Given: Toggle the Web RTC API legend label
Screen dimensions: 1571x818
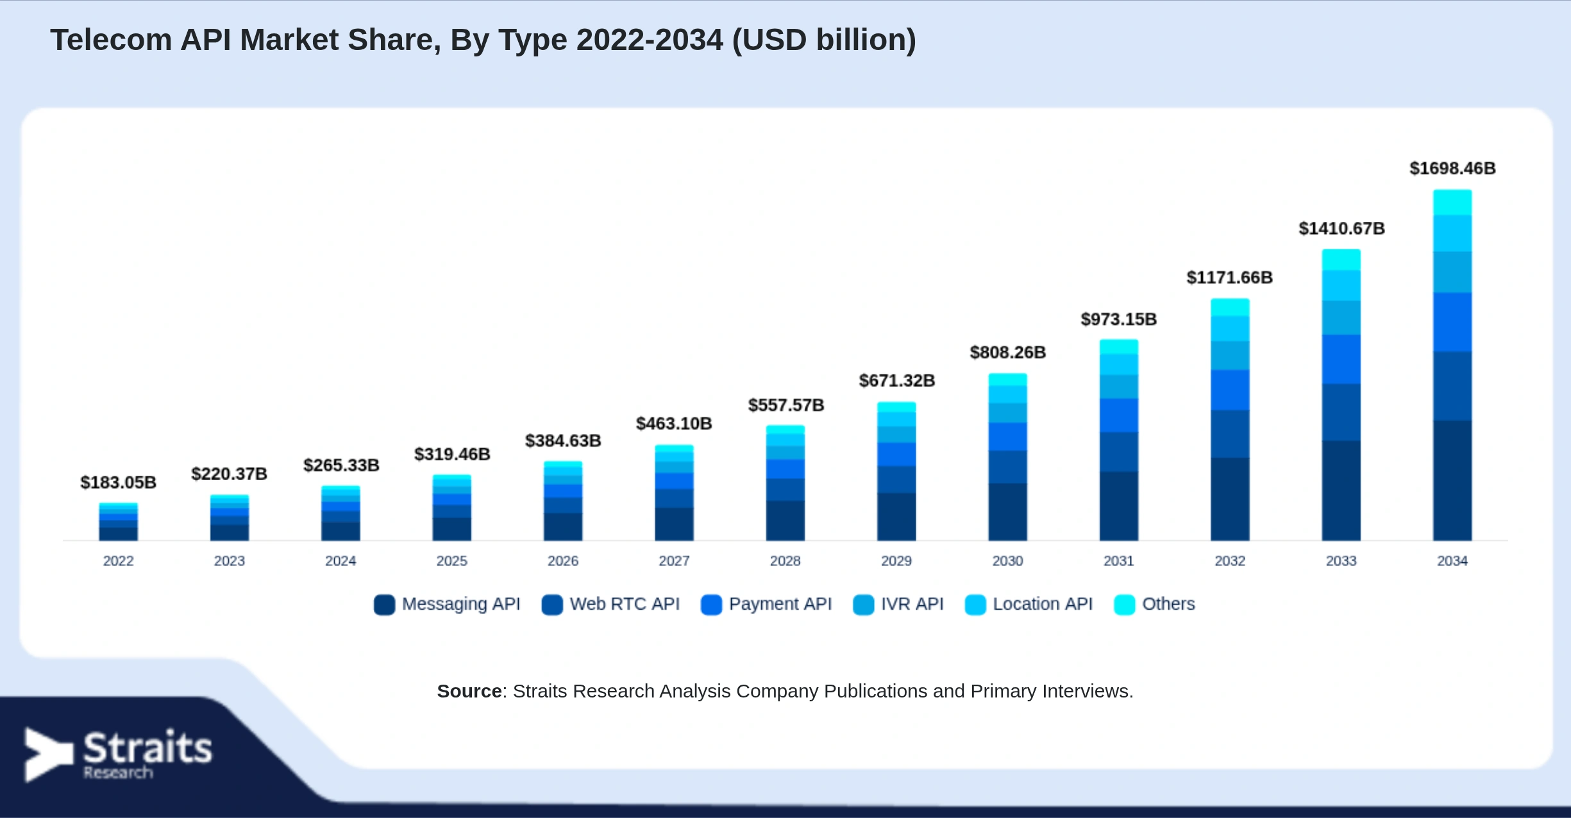Looking at the screenshot, I should coord(625,604).
